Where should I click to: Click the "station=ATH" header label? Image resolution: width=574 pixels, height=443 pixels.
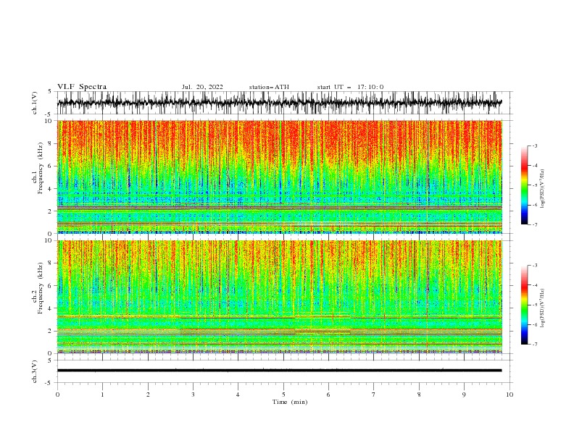[269, 87]
